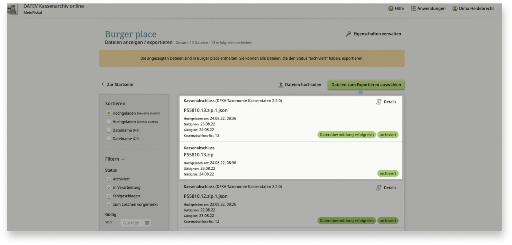Open the Hilfe help icon
Image resolution: width=512 pixels, height=245 pixels.
pyautogui.click(x=391, y=9)
